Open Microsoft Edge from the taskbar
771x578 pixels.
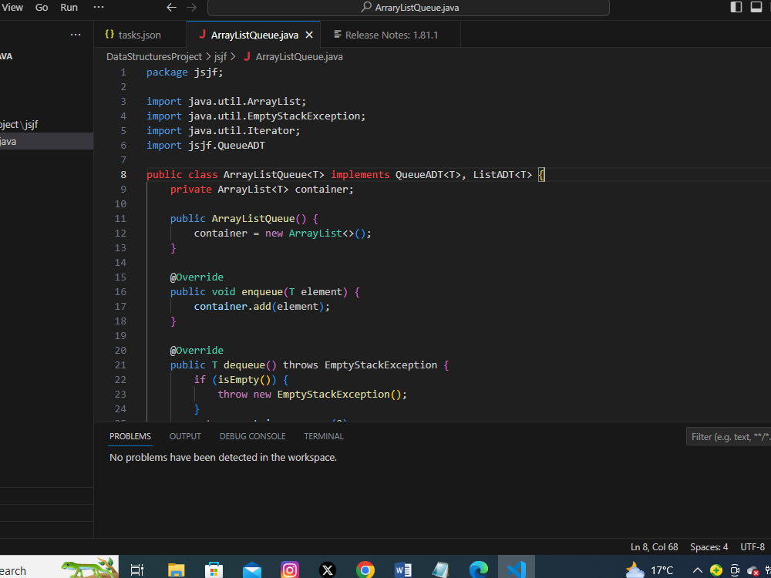click(479, 570)
